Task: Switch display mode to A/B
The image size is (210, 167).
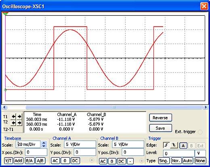Action: [40, 161]
